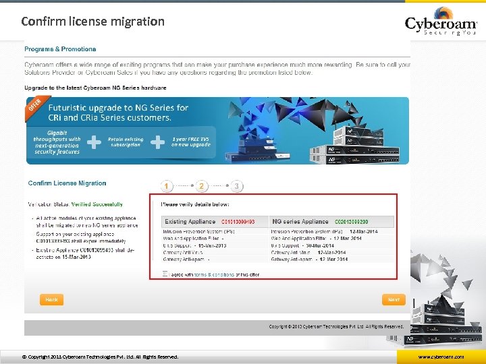
Task: Click the 'Verified Successfully' status text
Action: click(x=97, y=204)
